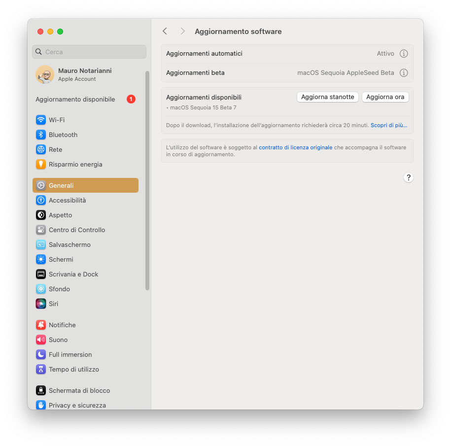Click the magnifier icon in search field
The width and height of the screenshot is (451, 446).
pyautogui.click(x=38, y=52)
